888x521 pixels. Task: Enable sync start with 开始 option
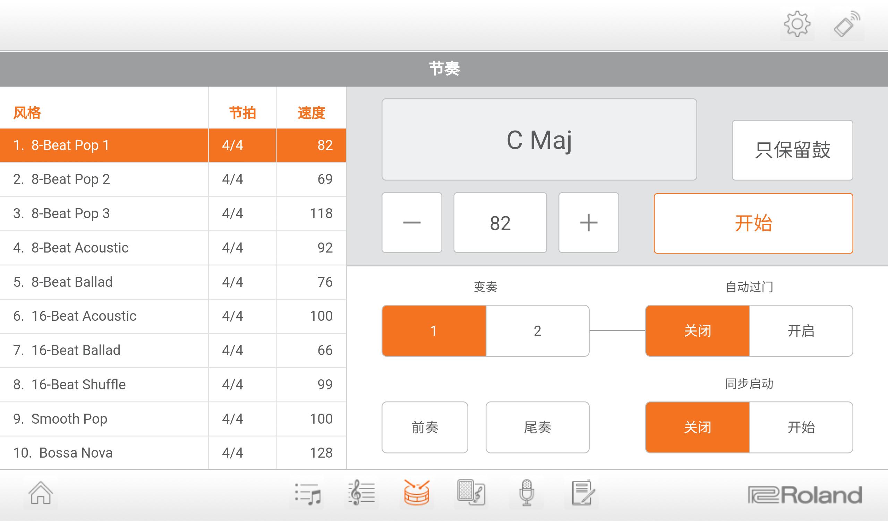click(801, 427)
